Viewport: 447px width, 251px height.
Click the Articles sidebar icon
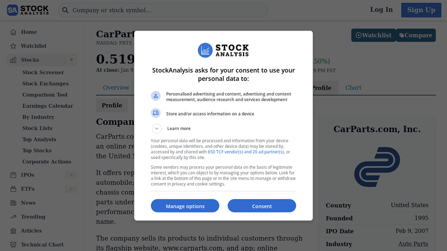13,231
